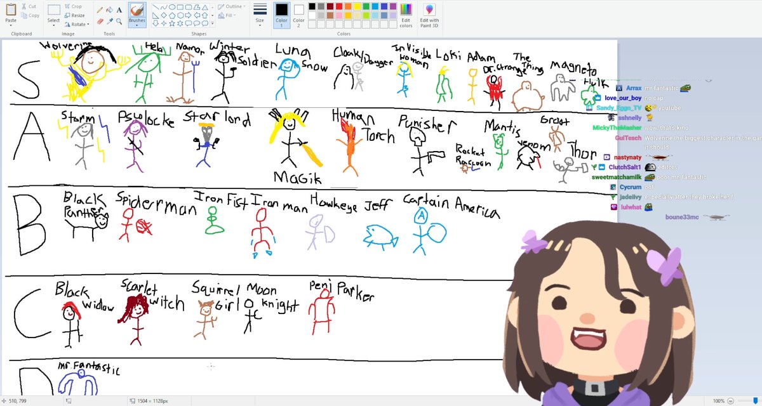
Task: Choose the Curve shape
Action: [x=164, y=7]
